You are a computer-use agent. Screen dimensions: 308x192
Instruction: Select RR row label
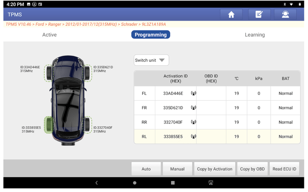[144, 122]
